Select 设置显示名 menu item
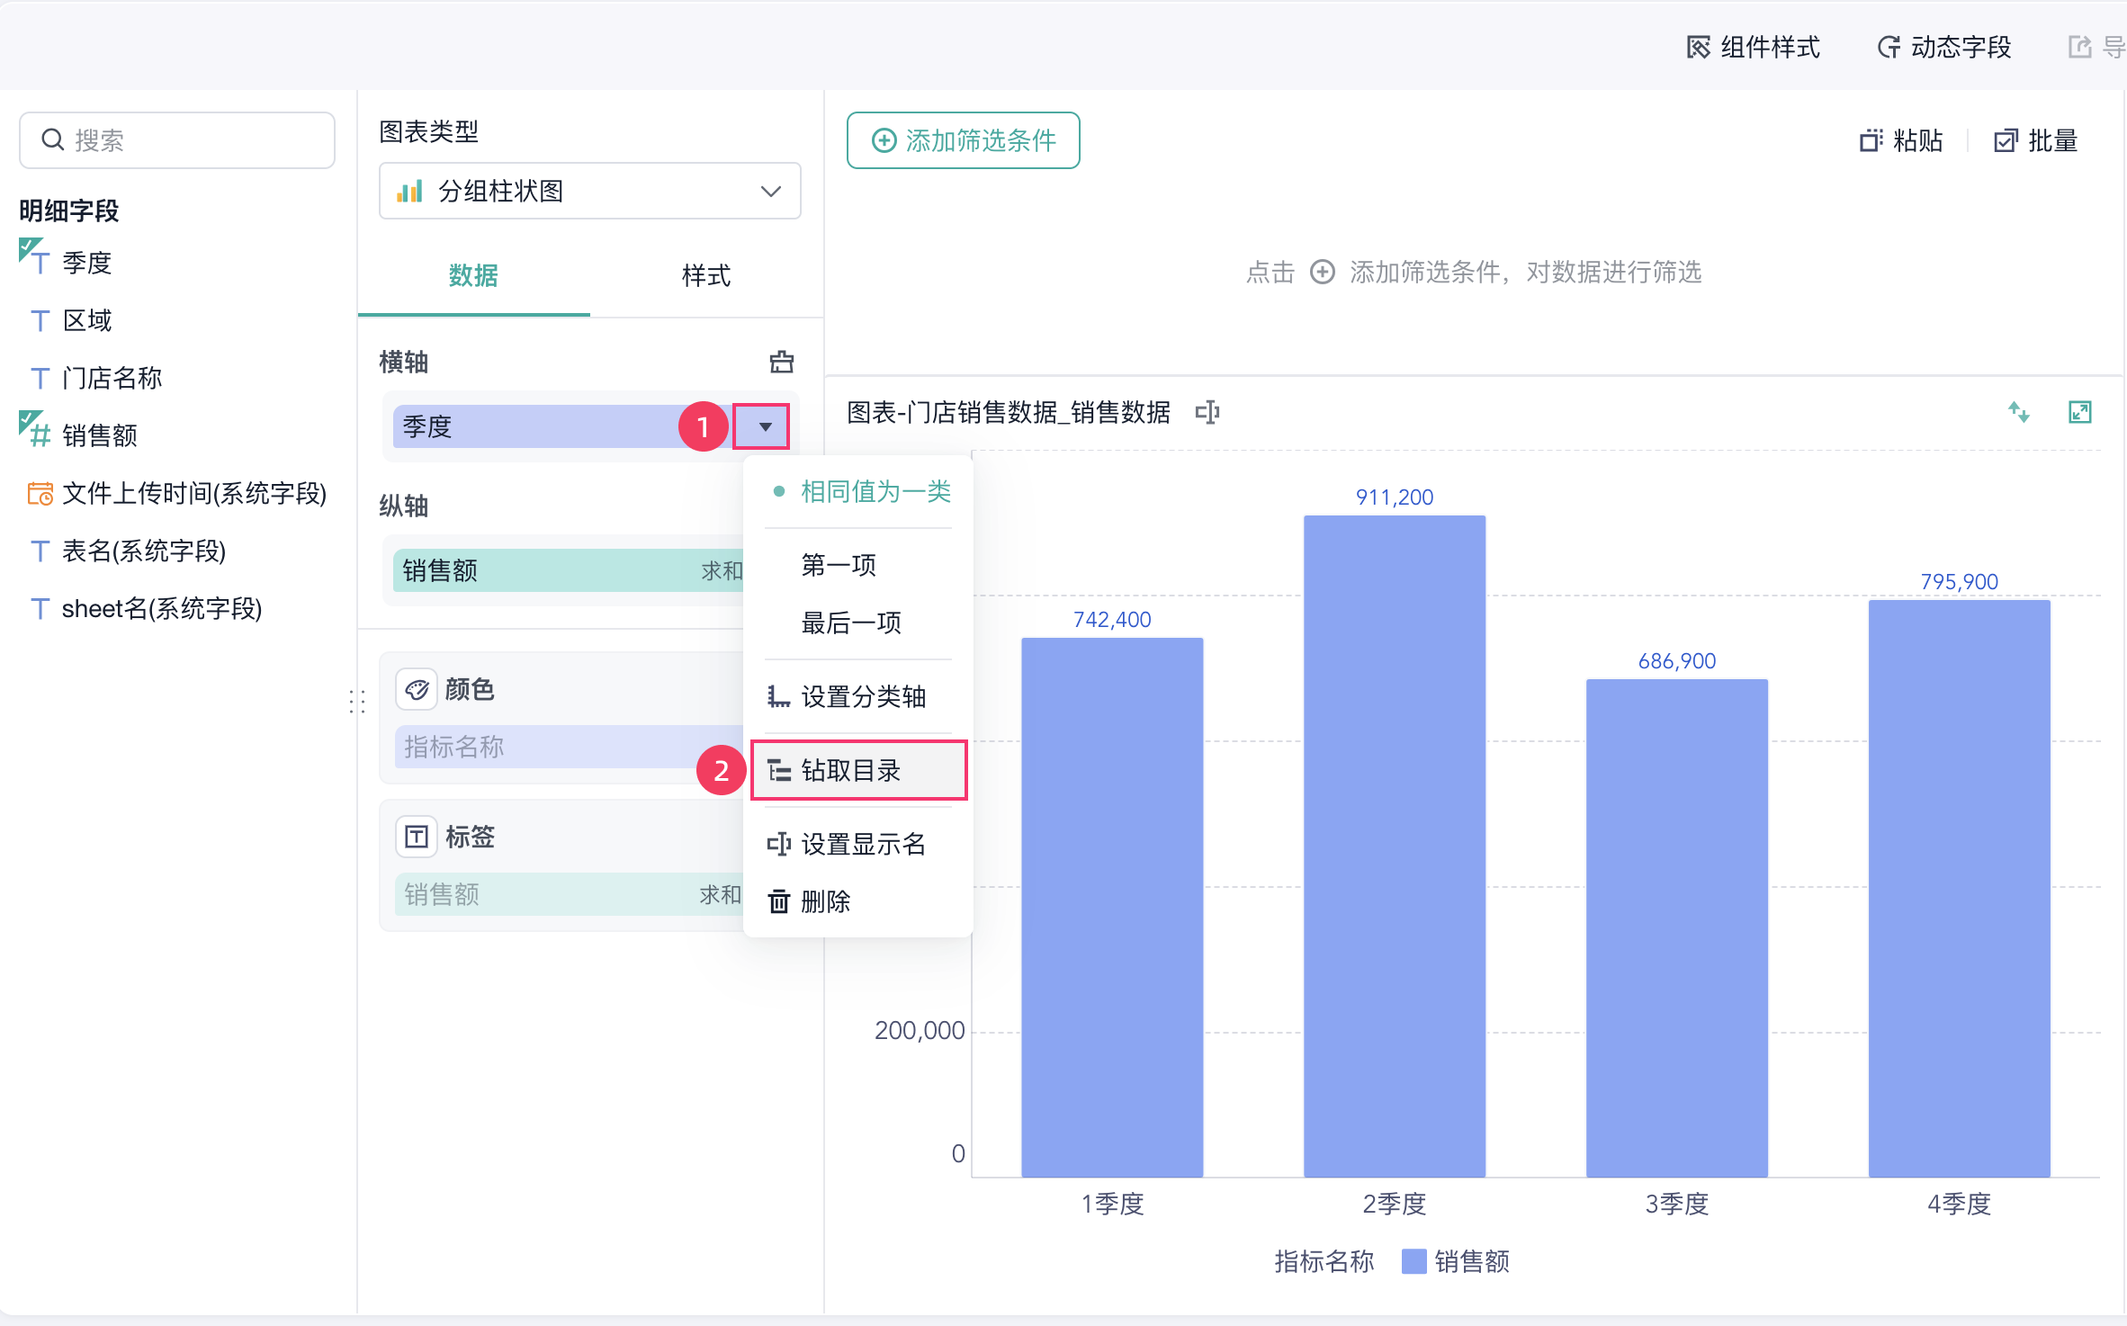This screenshot has height=1326, width=2127. point(859,844)
